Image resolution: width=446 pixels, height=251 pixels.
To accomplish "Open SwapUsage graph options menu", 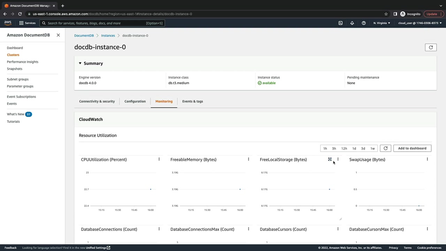I will pos(427,159).
